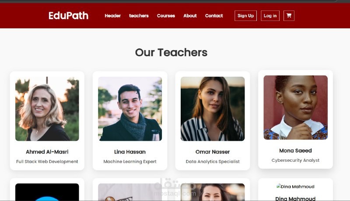Click the Lina Hassan name text
The width and height of the screenshot is (350, 201).
pos(130,152)
